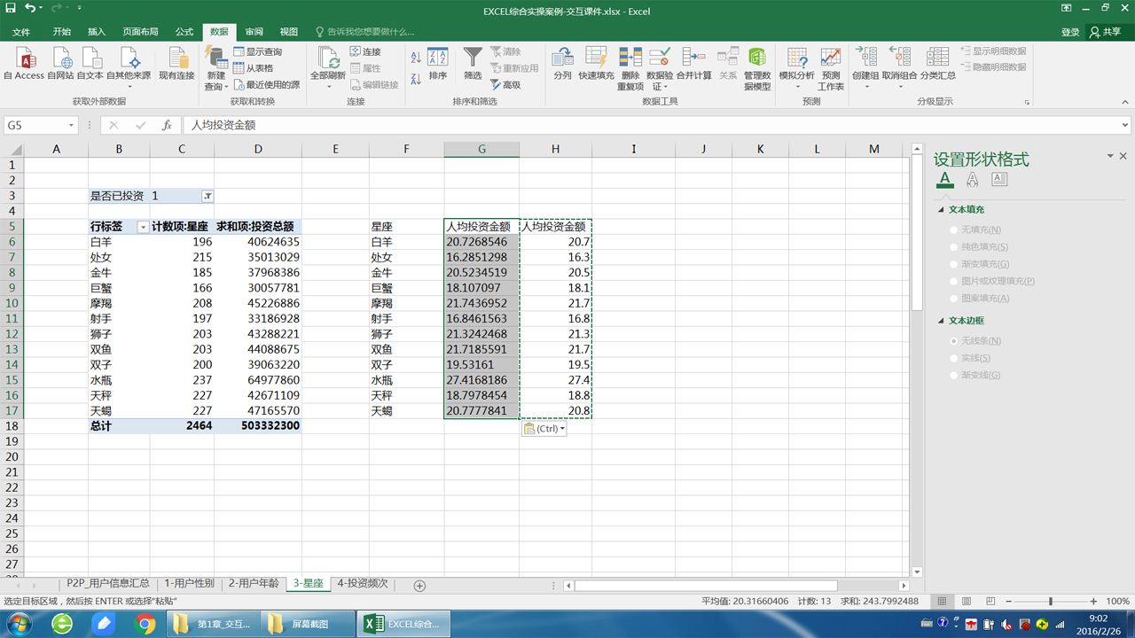
Task: Select text effects icon in format pane
Action: tap(973, 180)
